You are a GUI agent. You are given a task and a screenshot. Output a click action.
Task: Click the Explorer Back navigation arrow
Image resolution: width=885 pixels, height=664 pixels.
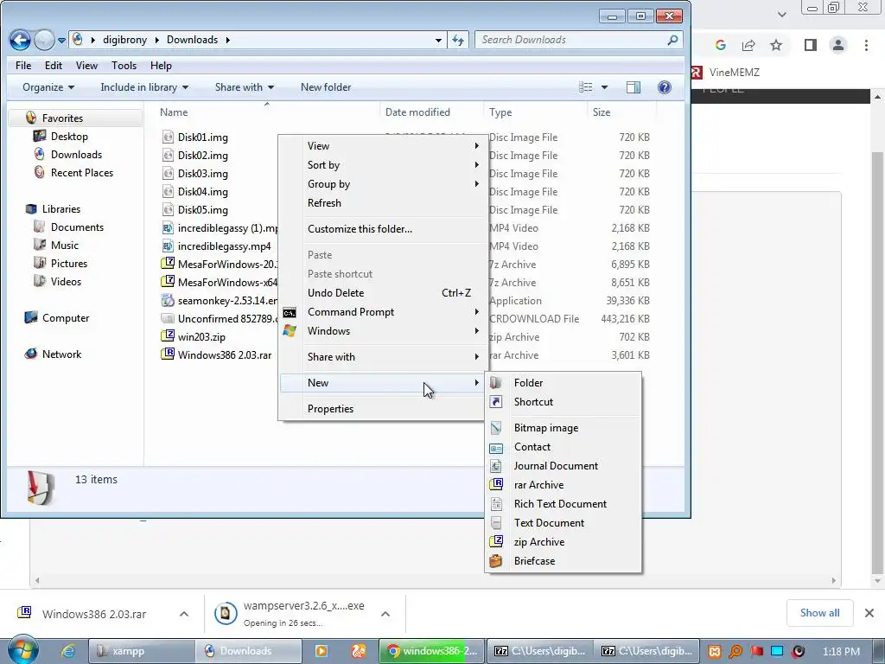click(x=20, y=40)
